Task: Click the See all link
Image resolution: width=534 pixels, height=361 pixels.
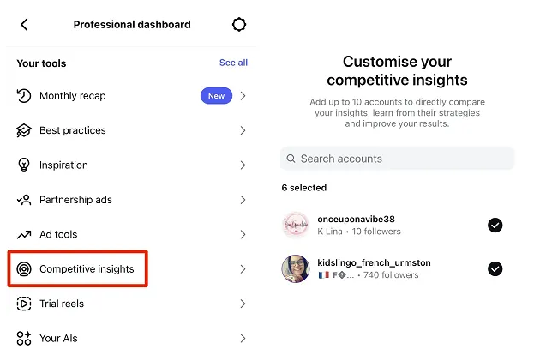Action: point(233,63)
